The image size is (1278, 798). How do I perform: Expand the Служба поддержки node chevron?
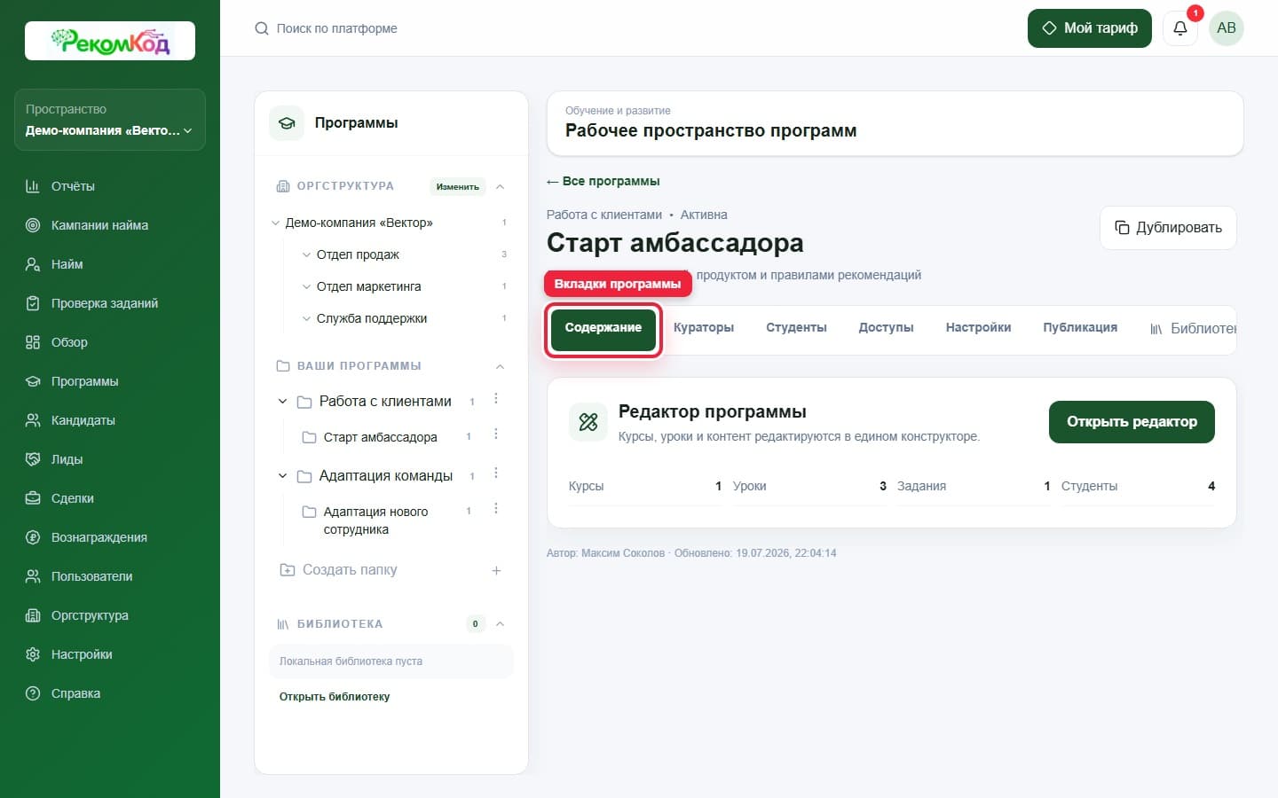point(307,318)
